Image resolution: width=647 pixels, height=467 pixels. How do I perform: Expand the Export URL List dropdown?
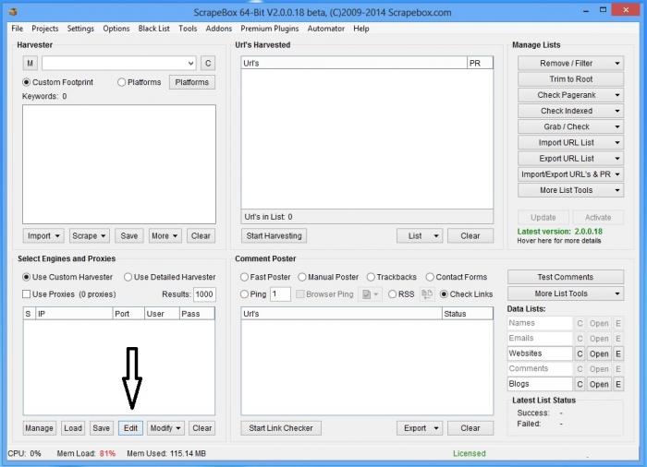point(617,159)
